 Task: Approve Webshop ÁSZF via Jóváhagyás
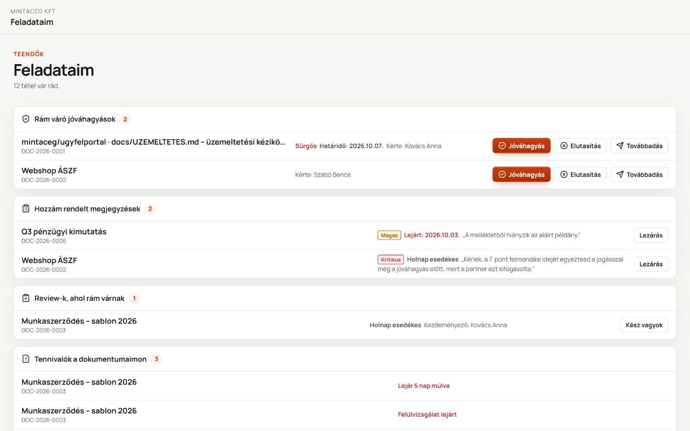click(521, 175)
